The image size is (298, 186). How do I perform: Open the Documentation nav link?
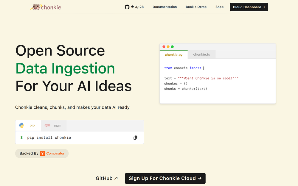[164, 7]
